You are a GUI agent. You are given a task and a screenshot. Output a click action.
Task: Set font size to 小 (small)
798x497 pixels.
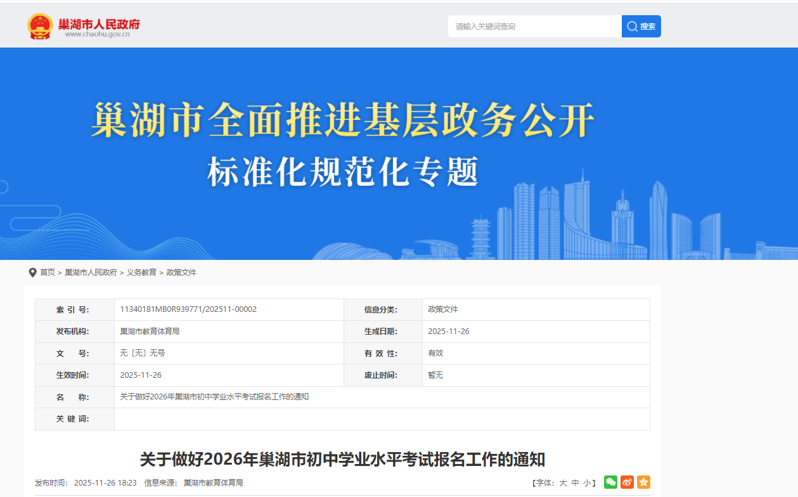click(x=587, y=483)
